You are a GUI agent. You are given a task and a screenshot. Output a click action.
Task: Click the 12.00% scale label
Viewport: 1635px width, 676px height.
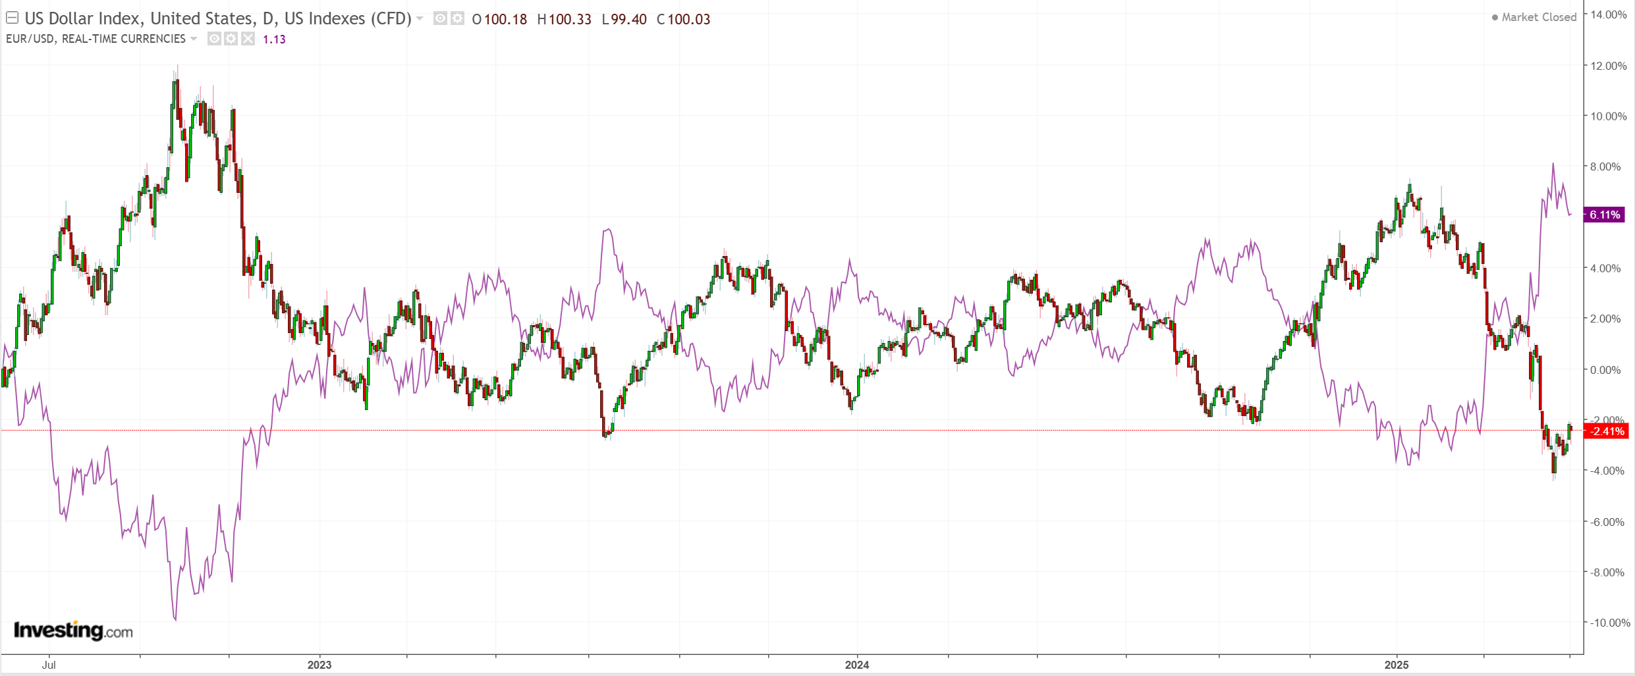[1609, 66]
